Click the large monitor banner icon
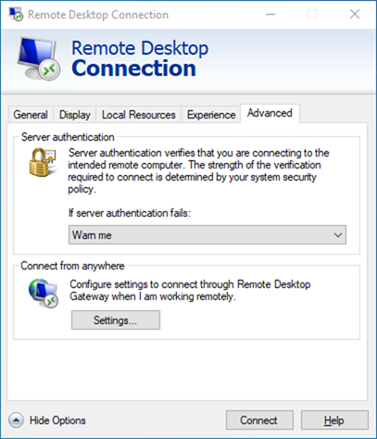The height and width of the screenshot is (439, 377). click(38, 59)
